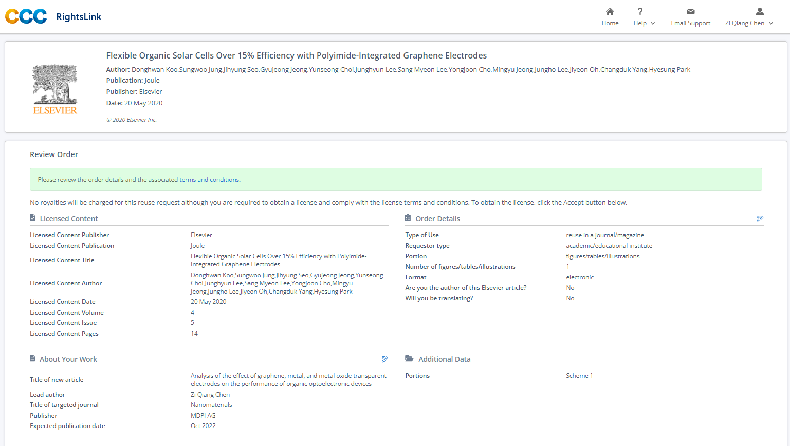Click the RightsLink brand text
The height and width of the screenshot is (446, 790).
click(79, 17)
